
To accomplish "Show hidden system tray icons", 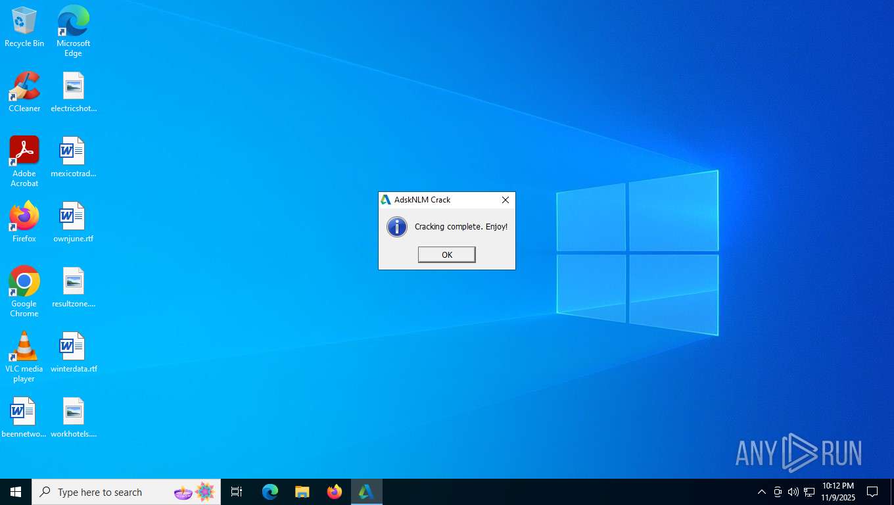I will click(762, 492).
